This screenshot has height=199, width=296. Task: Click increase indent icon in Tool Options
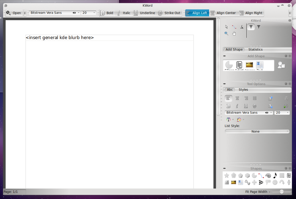(x=286, y=106)
